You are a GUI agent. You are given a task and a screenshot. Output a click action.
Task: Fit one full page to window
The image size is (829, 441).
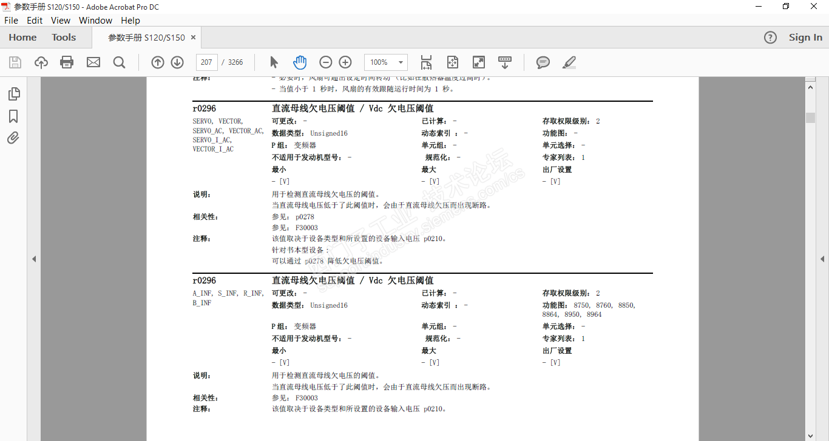pyautogui.click(x=453, y=62)
